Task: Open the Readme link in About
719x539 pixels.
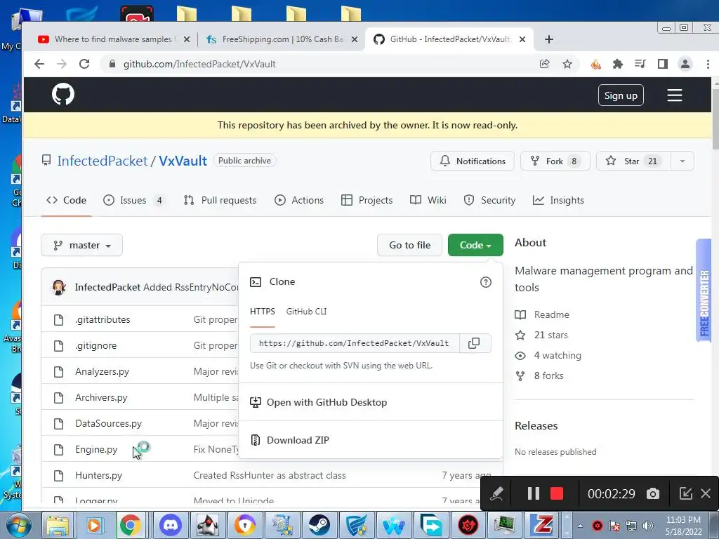Action: tap(552, 315)
